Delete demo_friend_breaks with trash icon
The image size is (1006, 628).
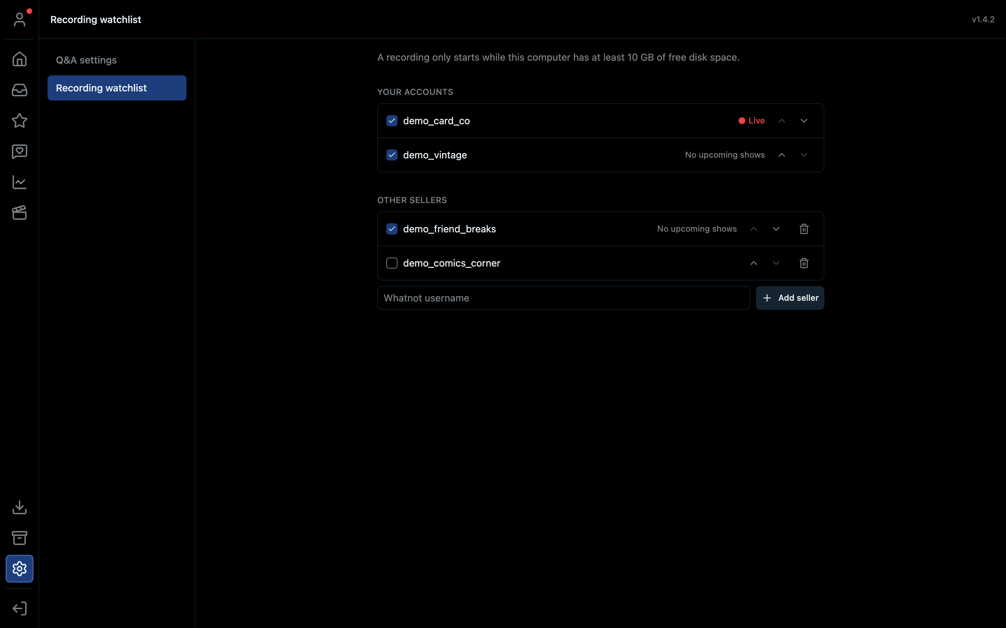[x=804, y=229]
